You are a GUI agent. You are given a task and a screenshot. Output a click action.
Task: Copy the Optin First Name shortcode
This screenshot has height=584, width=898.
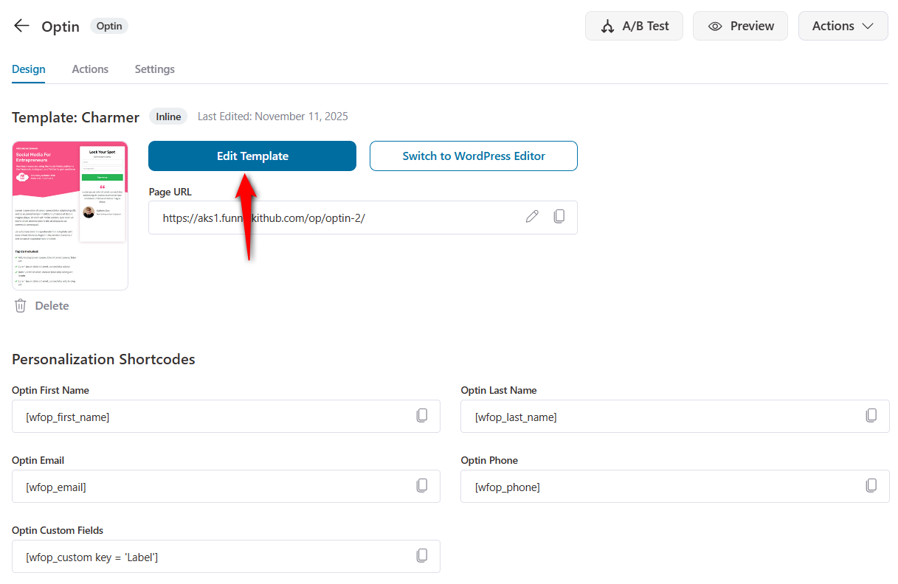(422, 415)
